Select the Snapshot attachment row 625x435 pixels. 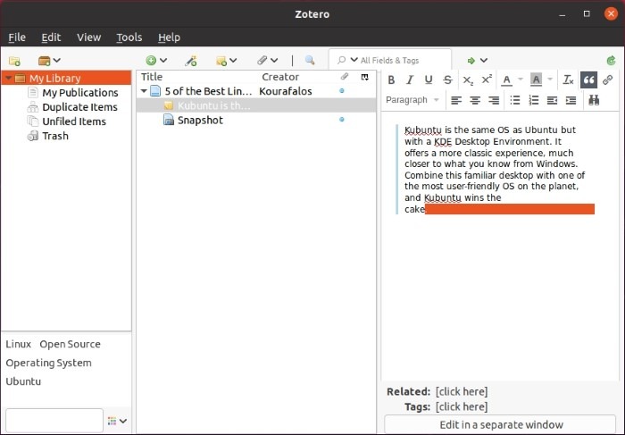click(256, 120)
